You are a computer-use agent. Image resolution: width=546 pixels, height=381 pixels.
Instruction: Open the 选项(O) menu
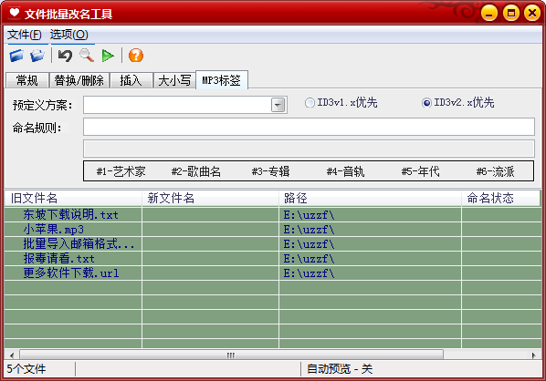pyautogui.click(x=69, y=35)
